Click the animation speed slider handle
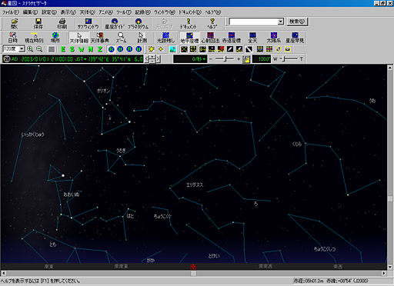The height and width of the screenshot is (286, 394). pos(225,59)
